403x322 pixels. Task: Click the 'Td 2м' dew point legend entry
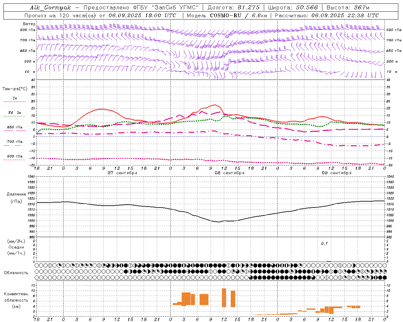(x=14, y=113)
